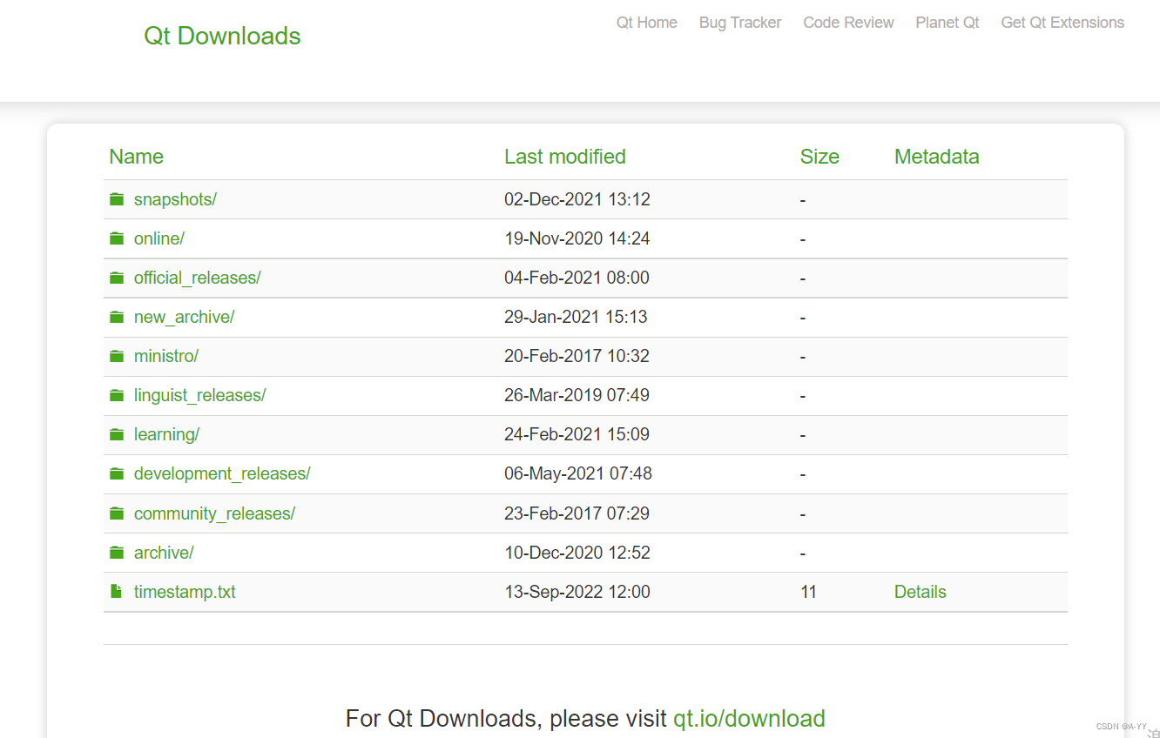
Task: Open the official_releases/ directory link
Action: (198, 278)
